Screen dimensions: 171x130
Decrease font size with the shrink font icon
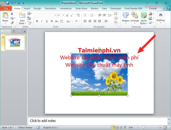(x=72, y=16)
